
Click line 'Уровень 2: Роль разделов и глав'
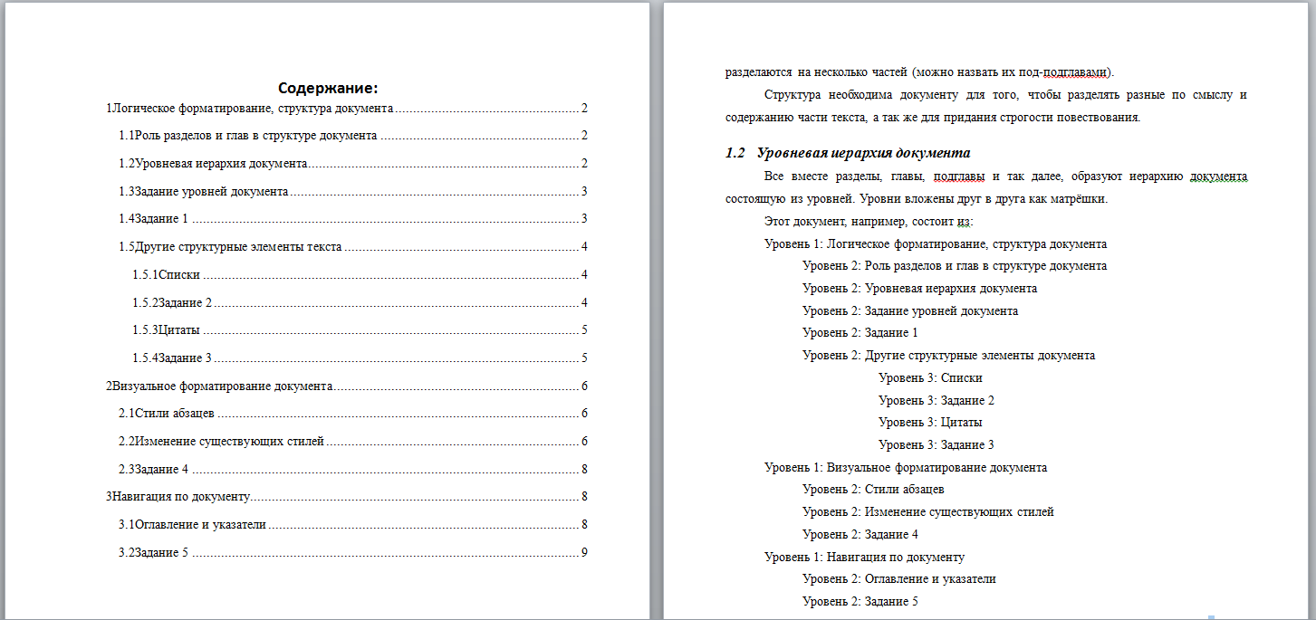955,266
